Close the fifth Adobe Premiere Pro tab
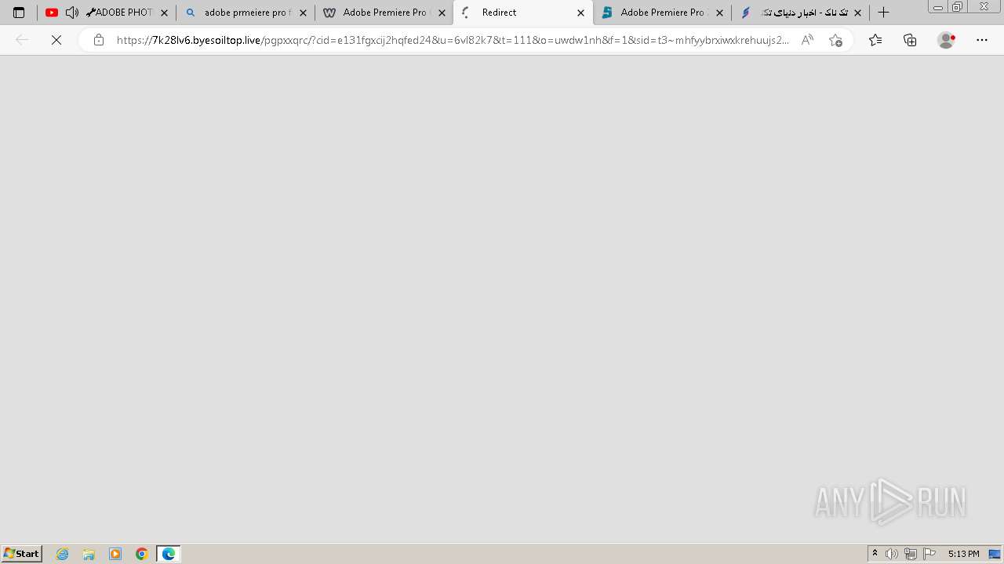 (x=719, y=13)
